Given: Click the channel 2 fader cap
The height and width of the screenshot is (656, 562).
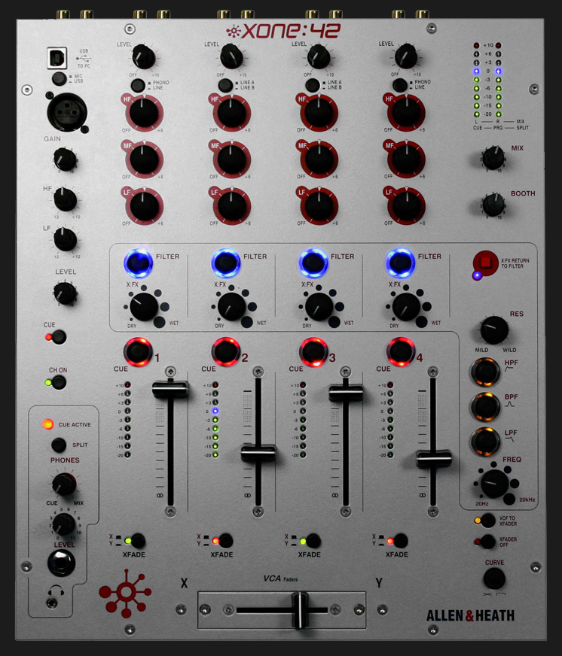Looking at the screenshot, I should (x=258, y=454).
